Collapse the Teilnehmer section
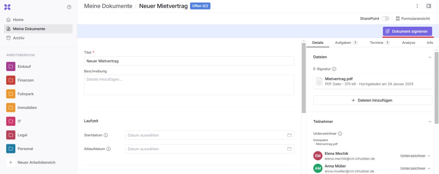Screen dimensions: 439x174 (x=430, y=122)
